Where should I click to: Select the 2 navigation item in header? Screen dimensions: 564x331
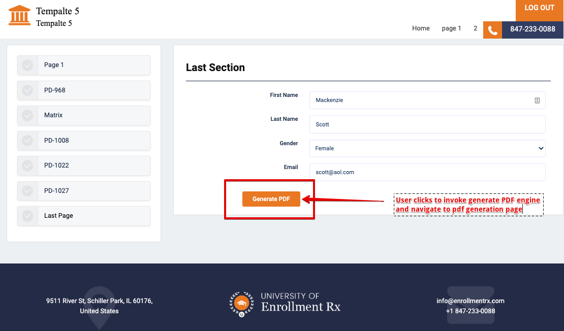[475, 28]
